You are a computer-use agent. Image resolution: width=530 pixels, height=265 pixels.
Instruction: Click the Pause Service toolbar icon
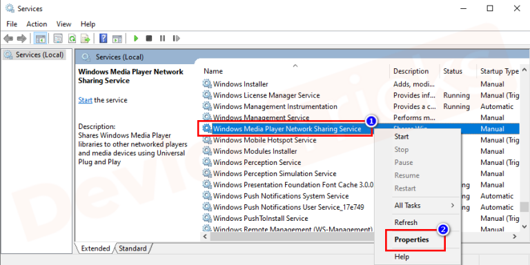(x=163, y=39)
